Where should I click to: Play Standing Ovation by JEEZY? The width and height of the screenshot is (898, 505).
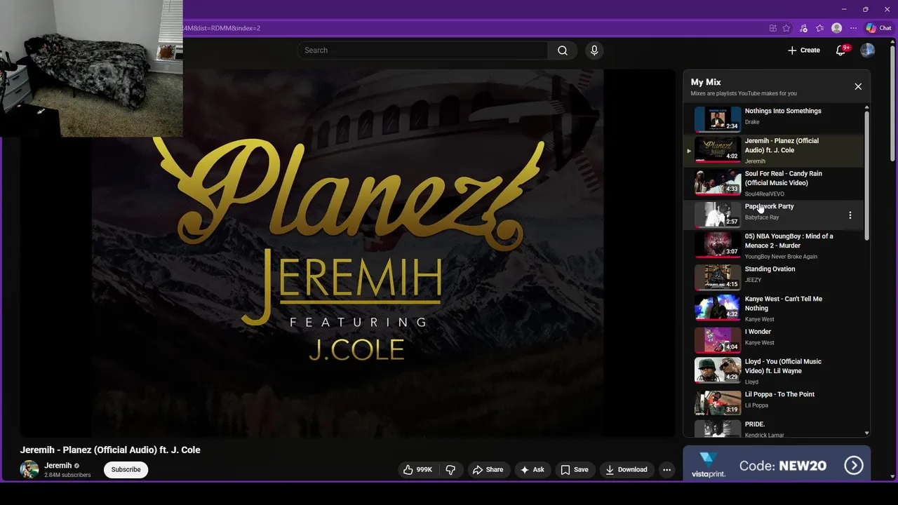pos(775,276)
